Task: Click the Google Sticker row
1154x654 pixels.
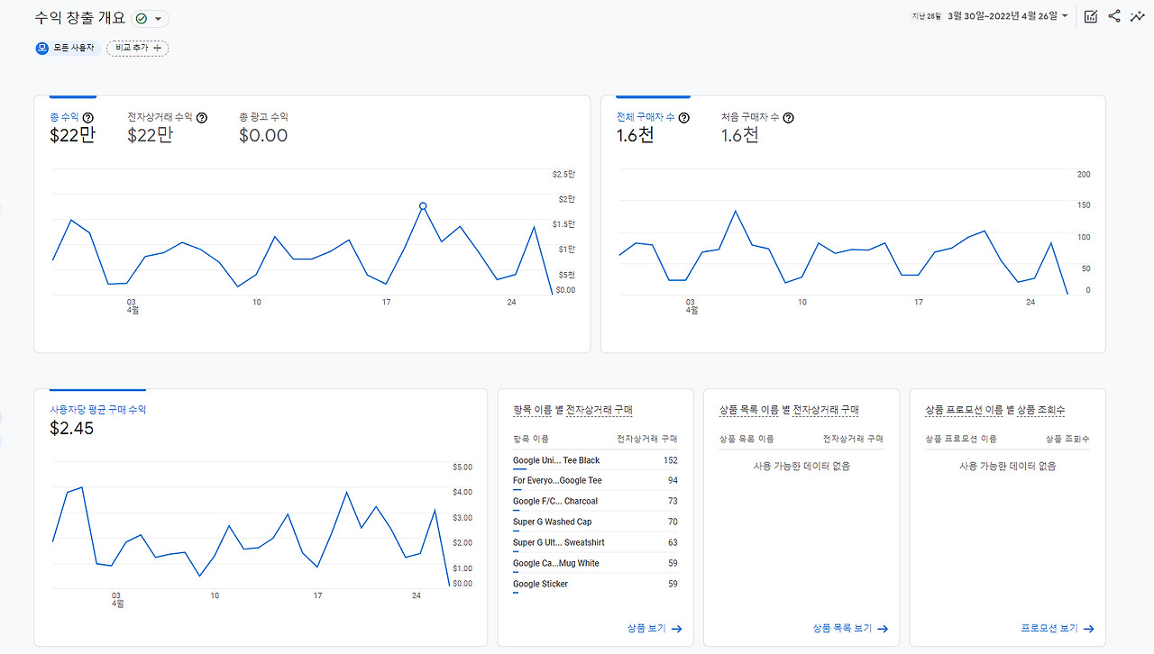Action: [595, 585]
